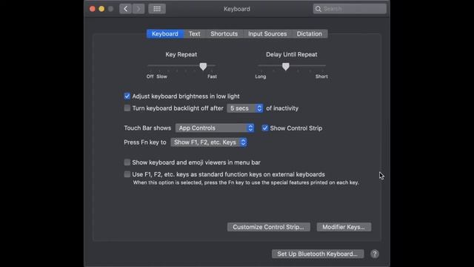Click the Delay Until Repeat slider thumb

tap(286, 66)
